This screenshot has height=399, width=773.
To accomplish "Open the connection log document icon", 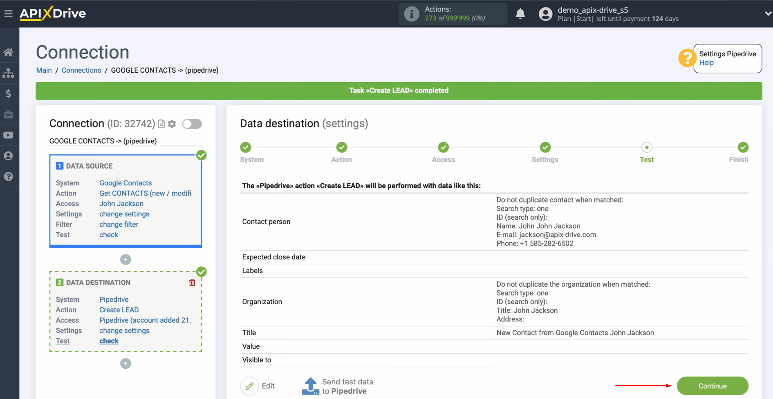I will 161,124.
